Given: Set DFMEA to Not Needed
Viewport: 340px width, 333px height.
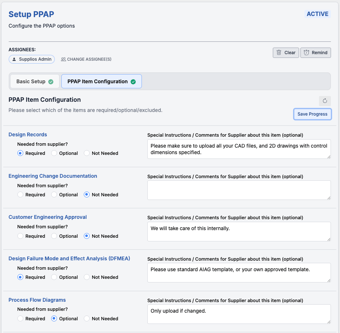Looking at the screenshot, I should tap(86, 277).
